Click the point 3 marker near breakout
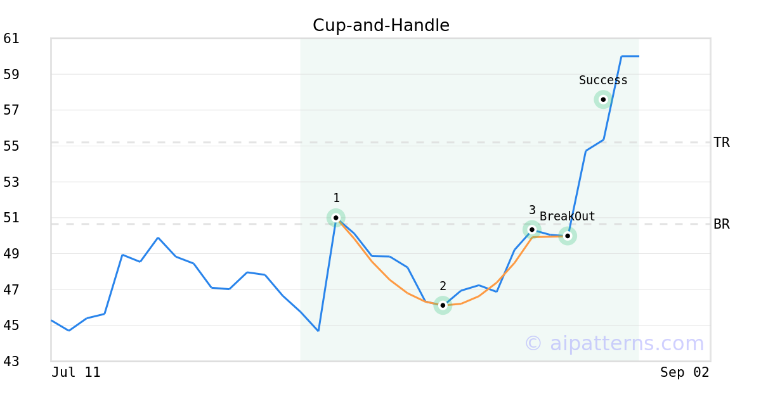The height and width of the screenshot is (399, 761). pos(532,229)
